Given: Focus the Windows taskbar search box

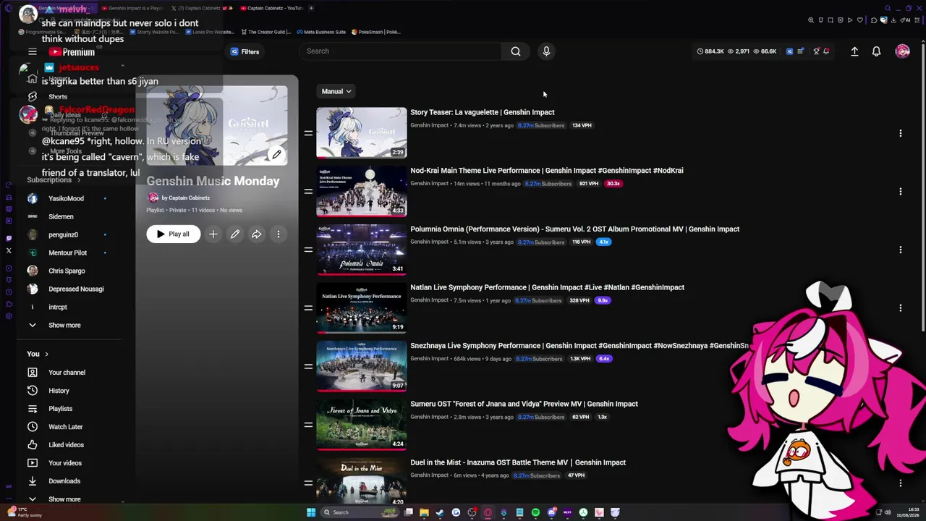Looking at the screenshot, I should pyautogui.click(x=359, y=512).
